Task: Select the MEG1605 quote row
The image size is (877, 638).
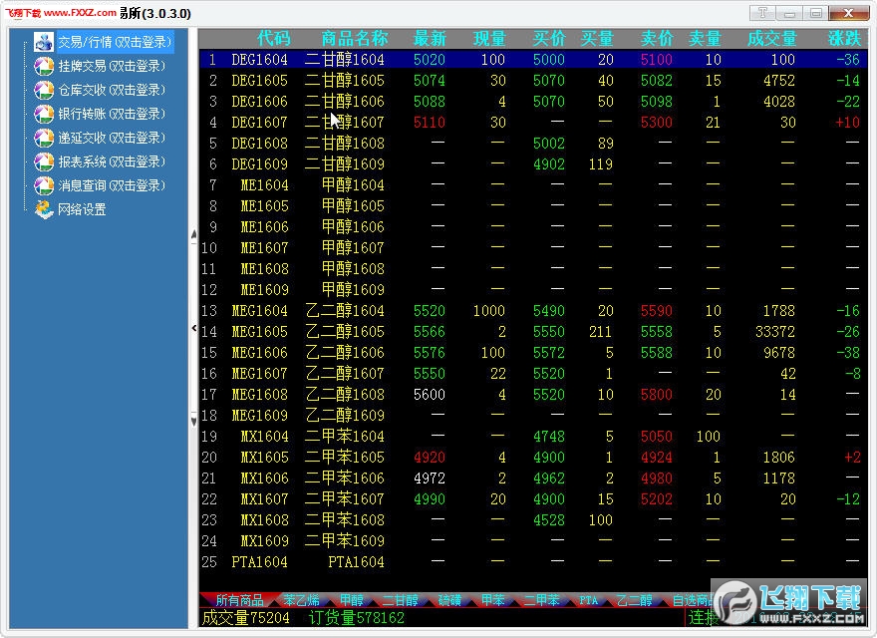Action: (x=259, y=332)
